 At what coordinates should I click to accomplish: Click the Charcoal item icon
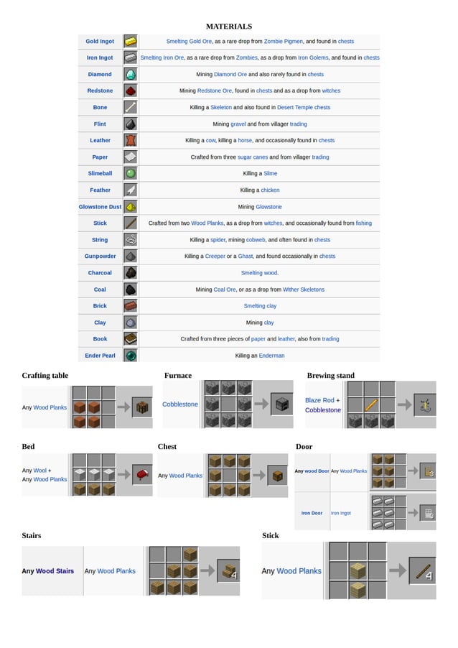coord(131,273)
